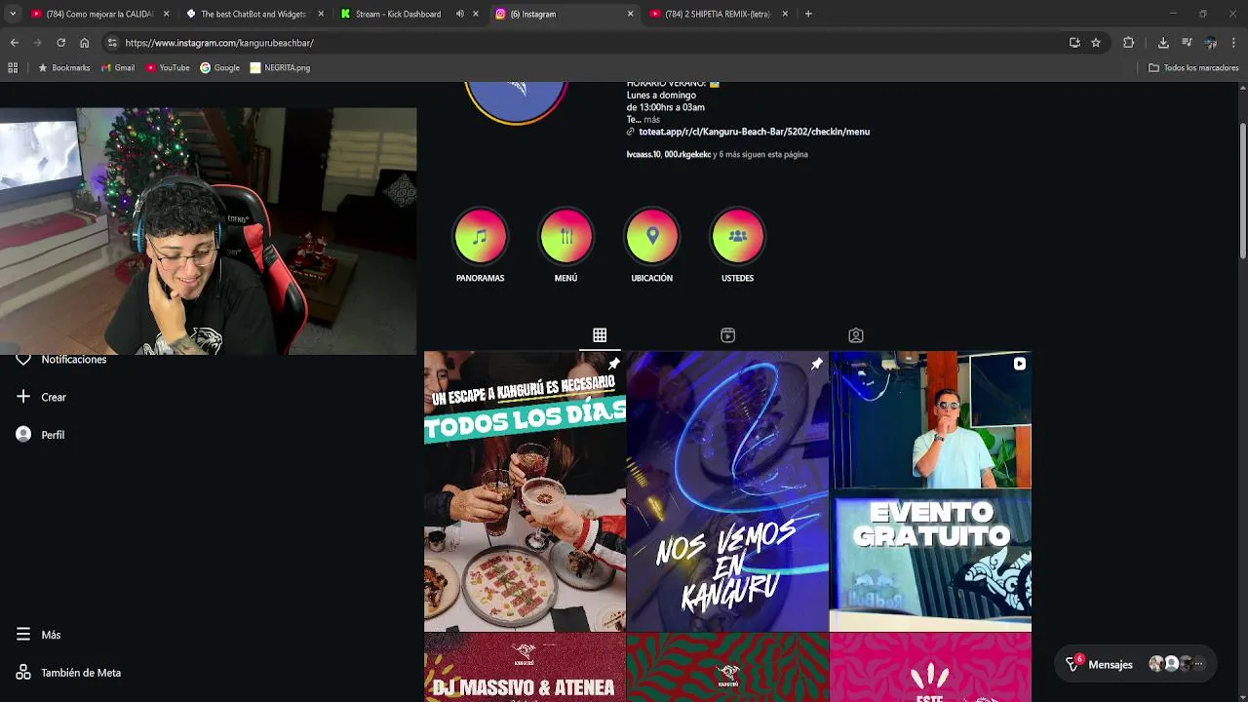This screenshot has width=1248, height=702.
Task: Open the USTEDES story highlight
Action: 737,236
